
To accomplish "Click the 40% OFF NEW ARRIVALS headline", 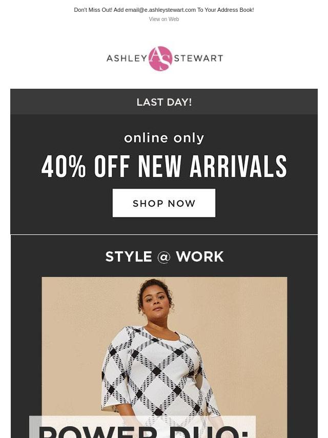I will [x=164, y=167].
